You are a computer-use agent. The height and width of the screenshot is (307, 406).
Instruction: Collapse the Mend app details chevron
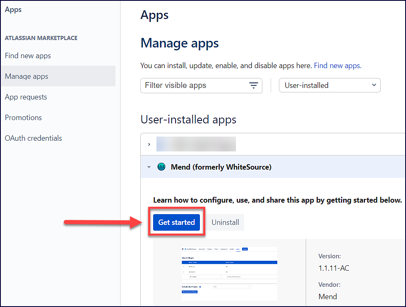tap(149, 167)
